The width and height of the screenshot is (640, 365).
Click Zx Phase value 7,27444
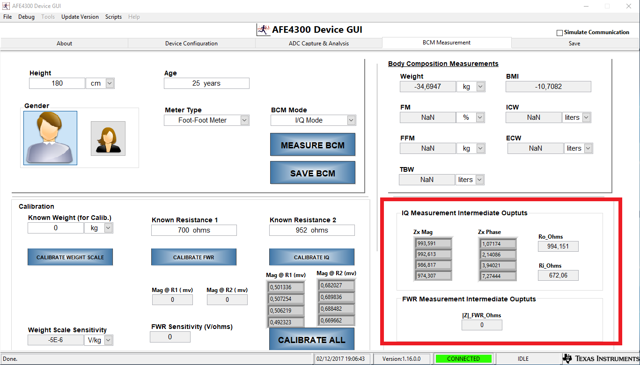[x=498, y=276]
